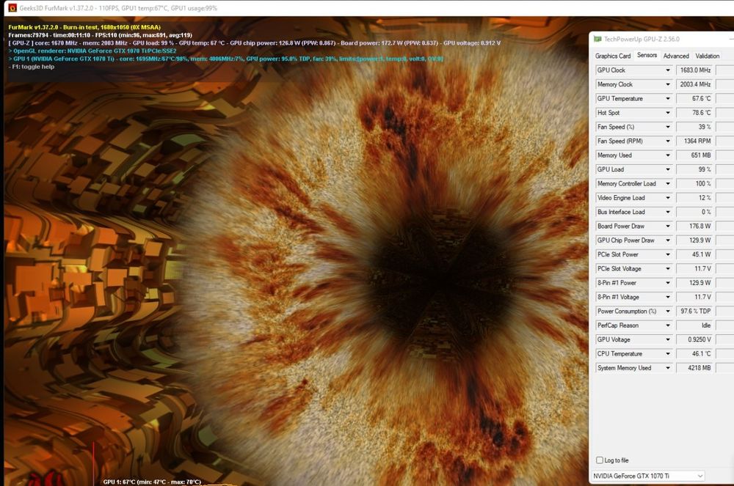Screen dimensions: 734x486
Task: Click the FurMark app icon in title bar
Action: coord(12,8)
